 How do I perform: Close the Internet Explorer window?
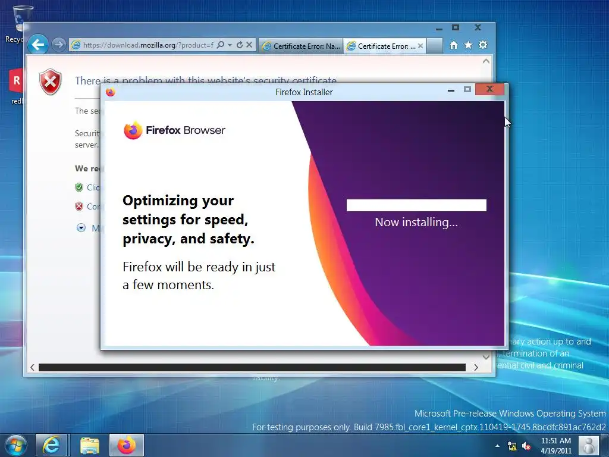click(478, 27)
